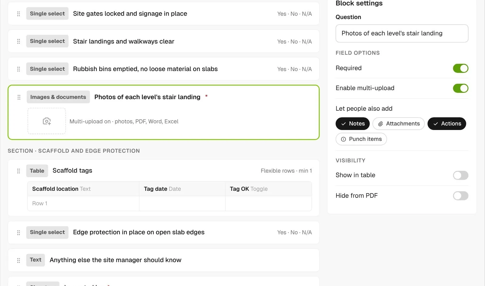Click drag handle of Photos stair landing block
This screenshot has width=485, height=286.
coord(19,97)
